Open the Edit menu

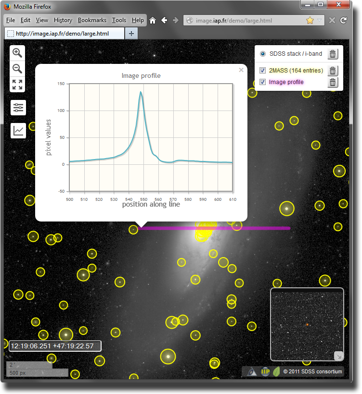(26, 20)
